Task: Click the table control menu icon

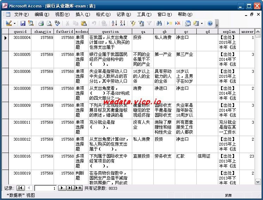Action: click(x=8, y=14)
